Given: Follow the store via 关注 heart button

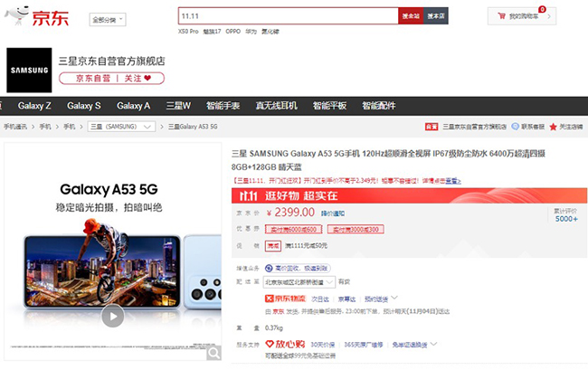Looking at the screenshot, I should click(x=138, y=78).
